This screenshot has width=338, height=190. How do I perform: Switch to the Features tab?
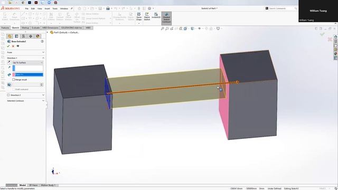(5, 28)
